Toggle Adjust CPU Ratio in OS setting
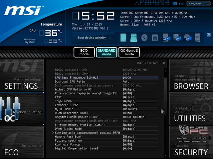Image resolution: width=213 pixels, height=159 pixels. (x=106, y=89)
